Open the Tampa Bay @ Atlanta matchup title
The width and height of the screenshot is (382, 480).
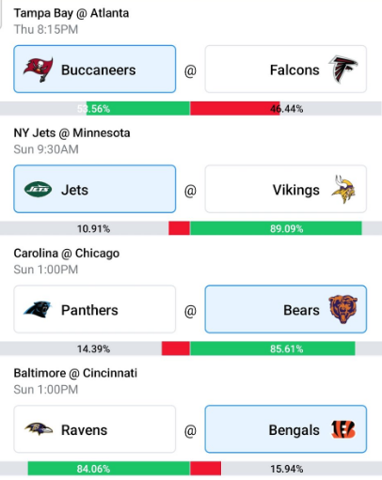coord(72,13)
